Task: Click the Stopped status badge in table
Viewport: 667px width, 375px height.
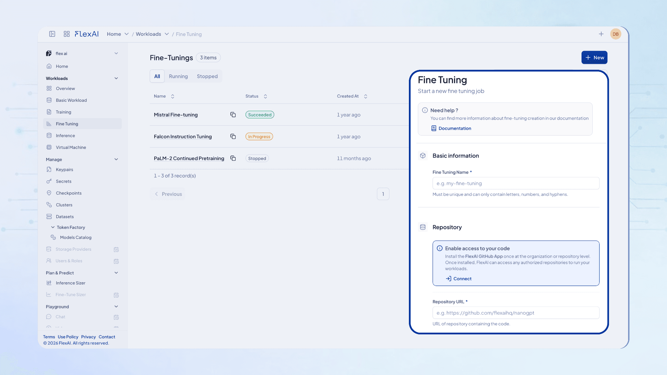Action: (x=257, y=159)
